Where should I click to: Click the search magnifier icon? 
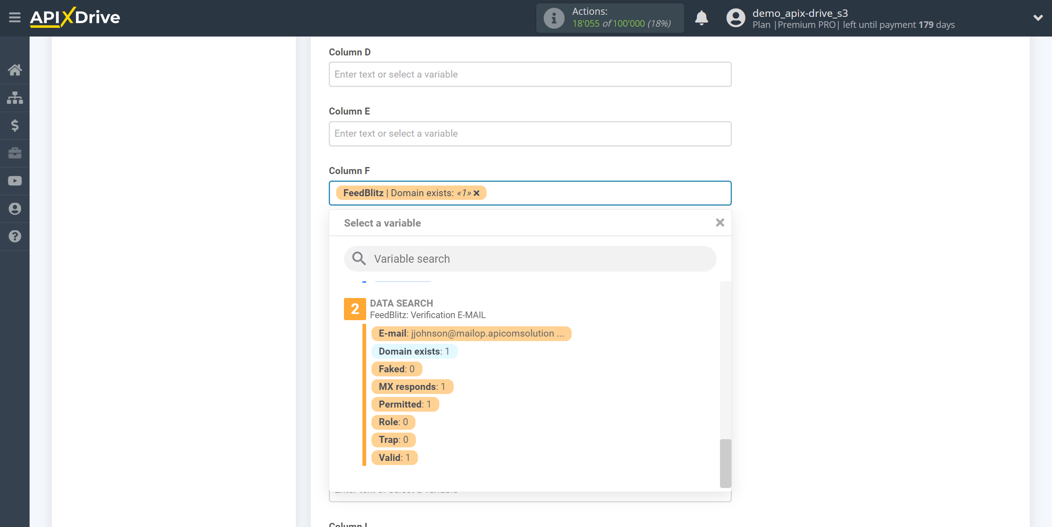(x=359, y=259)
